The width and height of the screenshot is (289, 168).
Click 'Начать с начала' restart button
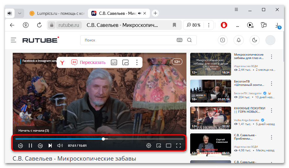[x=34, y=131]
